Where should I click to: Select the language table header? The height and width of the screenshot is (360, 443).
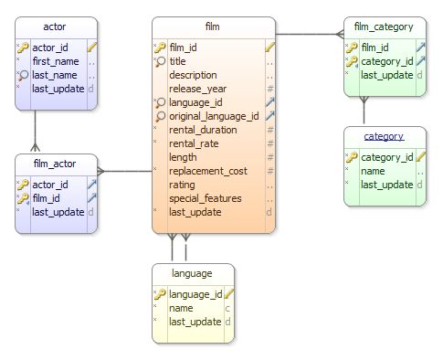pyautogui.click(x=193, y=274)
